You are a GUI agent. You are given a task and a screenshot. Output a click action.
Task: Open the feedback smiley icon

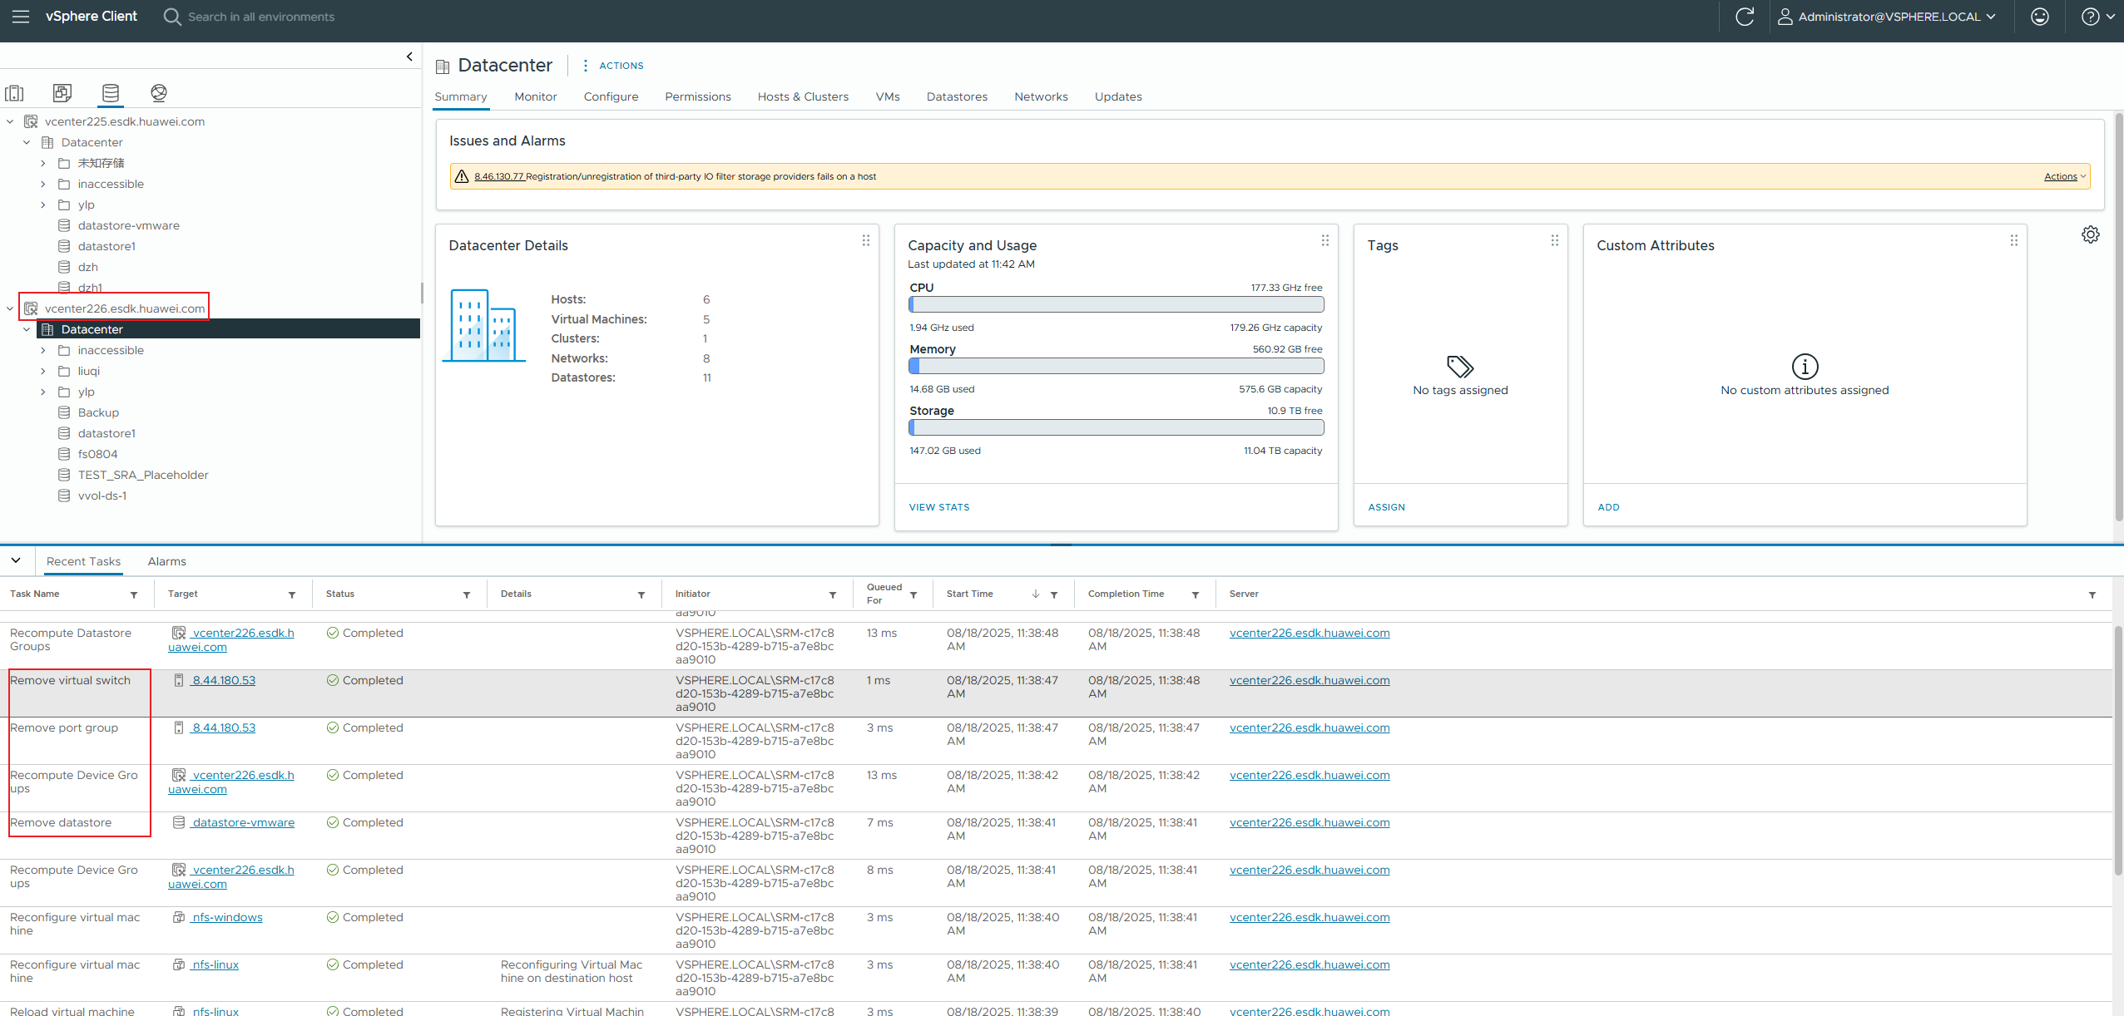click(2040, 17)
